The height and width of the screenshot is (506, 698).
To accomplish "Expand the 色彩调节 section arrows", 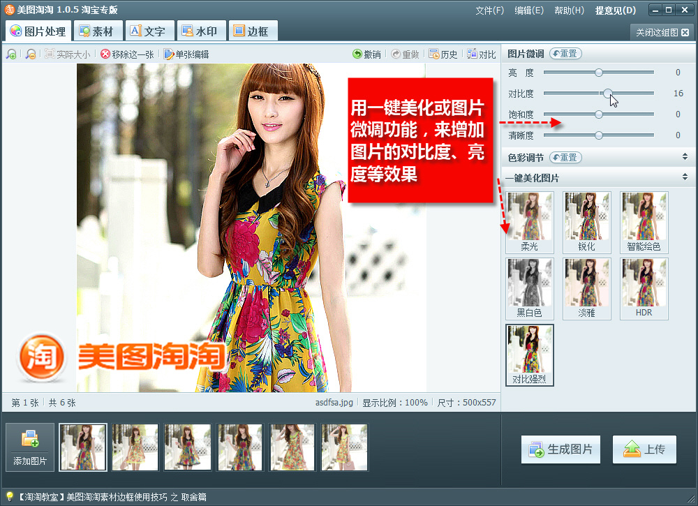I will point(685,156).
